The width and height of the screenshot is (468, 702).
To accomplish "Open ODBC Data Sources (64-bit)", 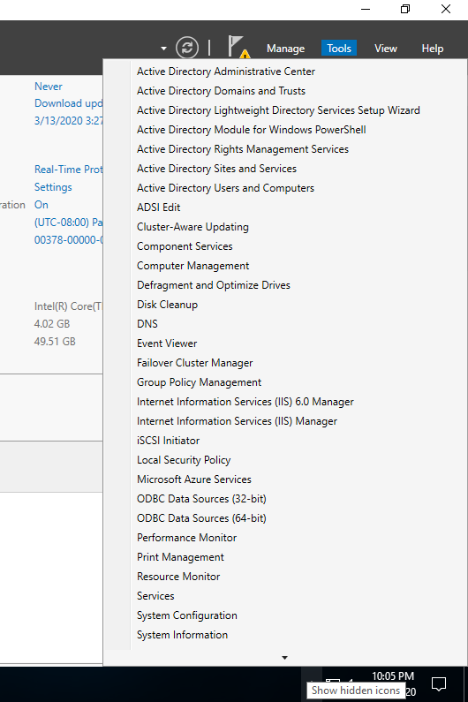I will 201,518.
